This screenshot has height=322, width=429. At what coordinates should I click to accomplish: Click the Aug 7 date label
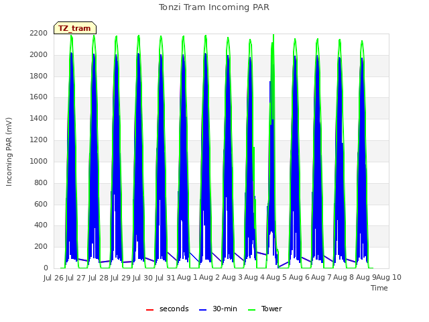click(x=321, y=278)
